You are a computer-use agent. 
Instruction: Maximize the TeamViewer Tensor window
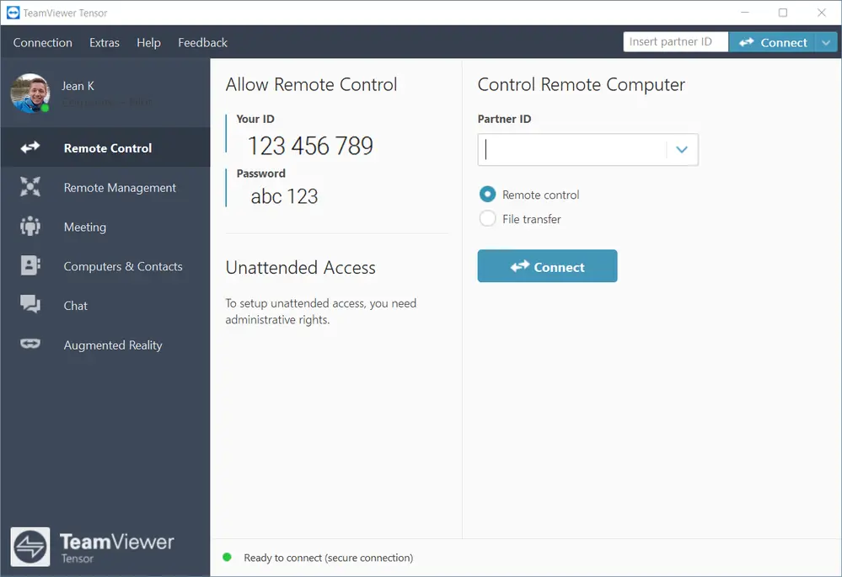coord(783,13)
